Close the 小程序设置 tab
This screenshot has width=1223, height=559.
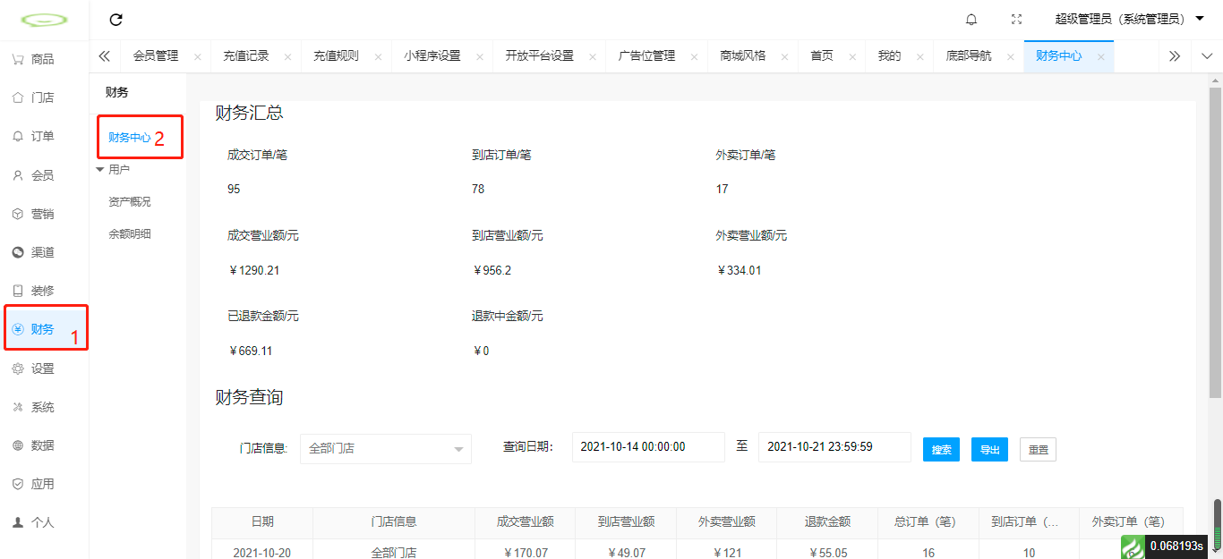click(x=480, y=56)
